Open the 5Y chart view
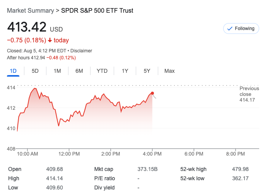Image resolution: width=270 pixels, height=196 pixels. pyautogui.click(x=147, y=71)
